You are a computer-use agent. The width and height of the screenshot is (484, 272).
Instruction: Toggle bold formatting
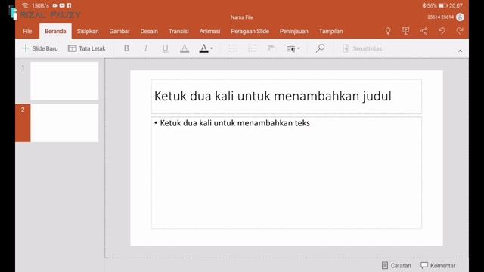126,48
